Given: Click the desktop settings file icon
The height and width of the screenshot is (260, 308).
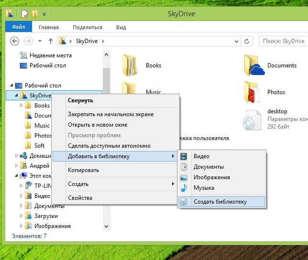Looking at the screenshot, I should point(252,119).
